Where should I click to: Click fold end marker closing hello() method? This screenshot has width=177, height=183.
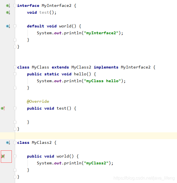[15, 88]
